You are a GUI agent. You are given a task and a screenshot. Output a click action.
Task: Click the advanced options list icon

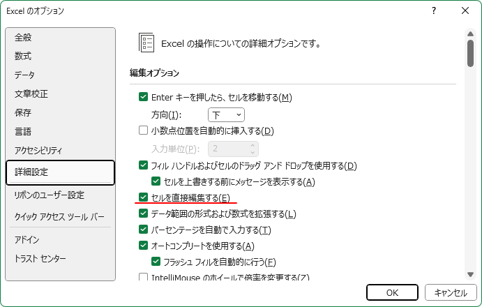pos(146,43)
